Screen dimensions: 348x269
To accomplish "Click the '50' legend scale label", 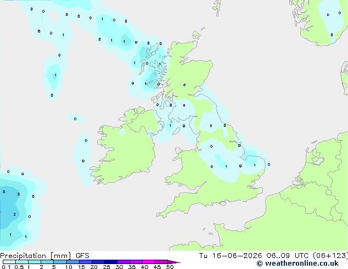I will pos(170,267).
